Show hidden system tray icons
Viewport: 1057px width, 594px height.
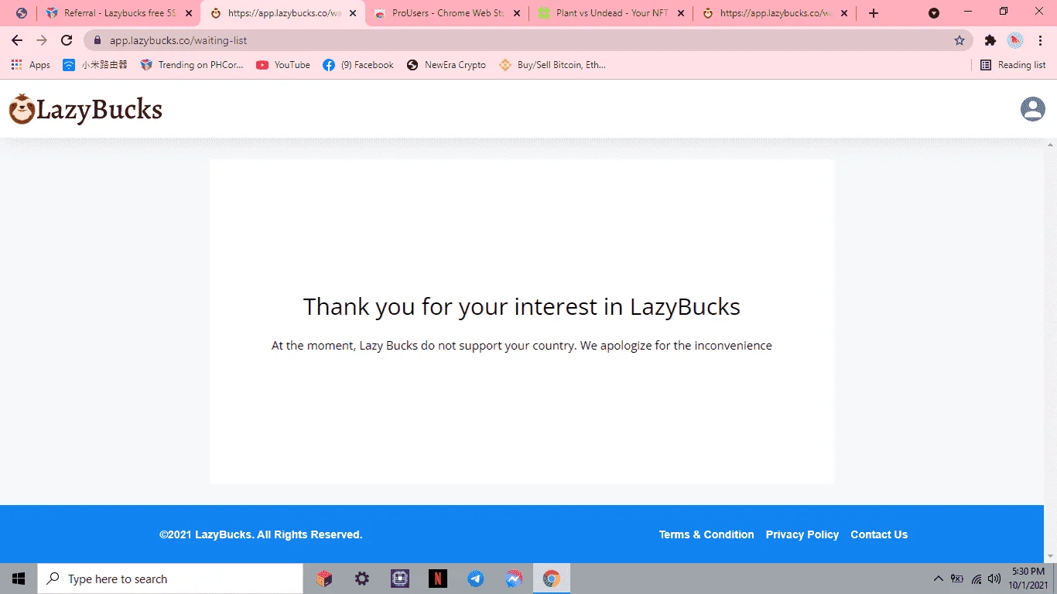pos(938,579)
